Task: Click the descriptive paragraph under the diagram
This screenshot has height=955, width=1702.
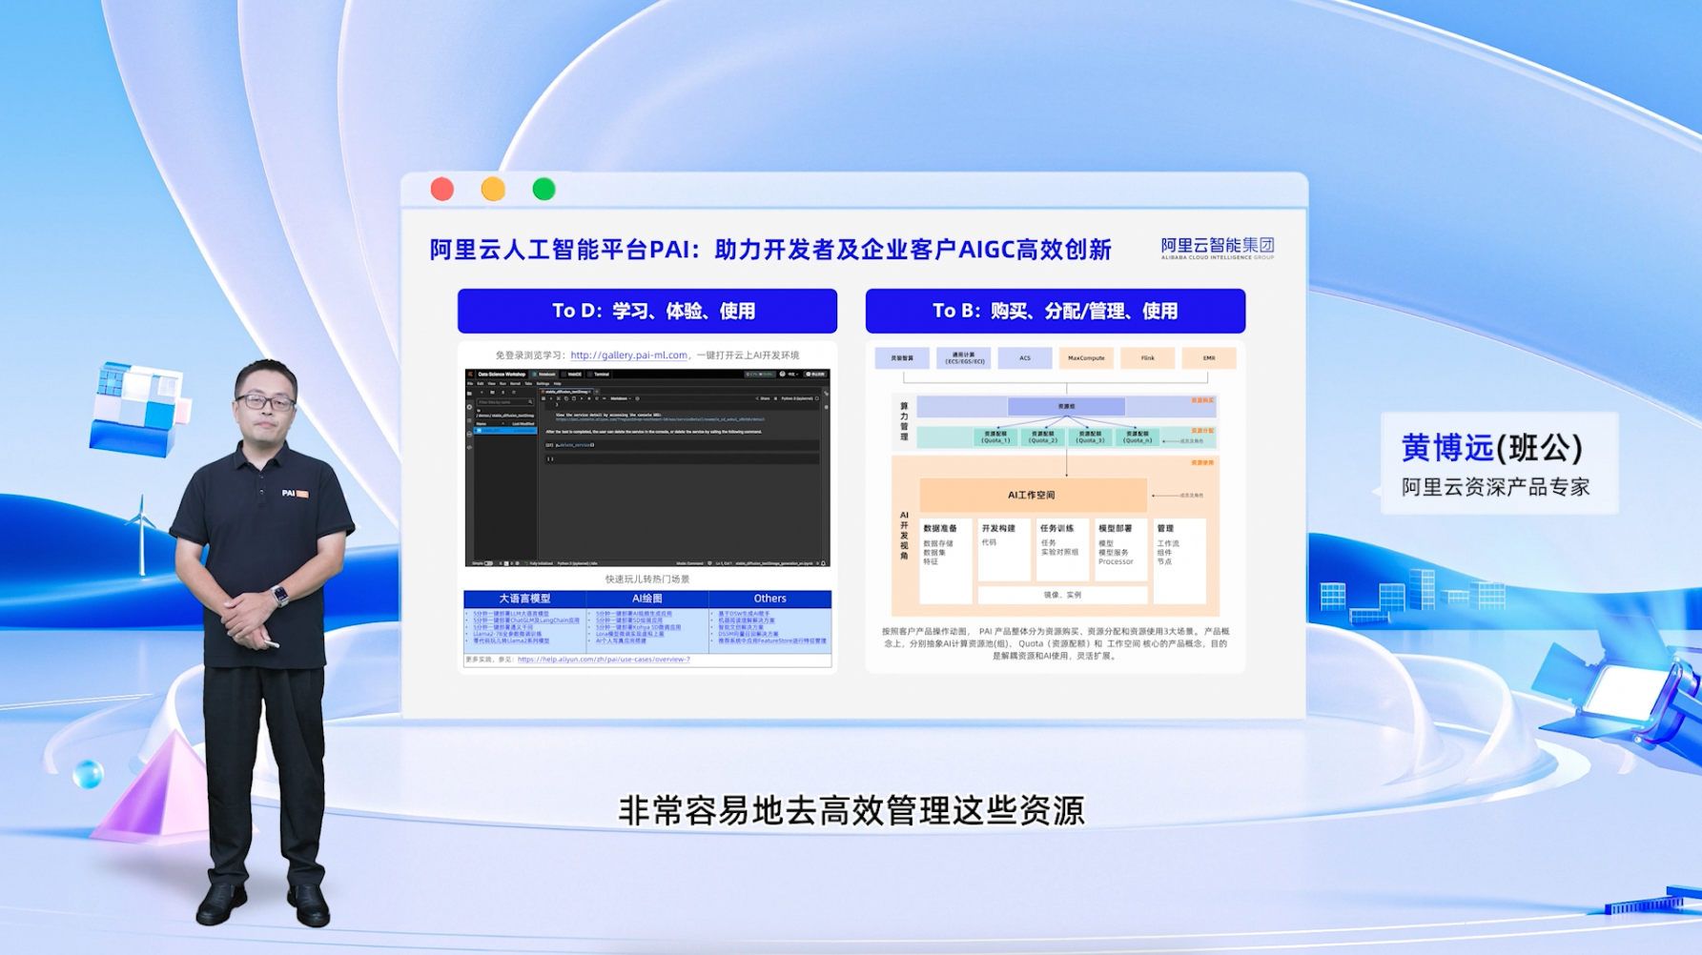Action: tap(1055, 643)
